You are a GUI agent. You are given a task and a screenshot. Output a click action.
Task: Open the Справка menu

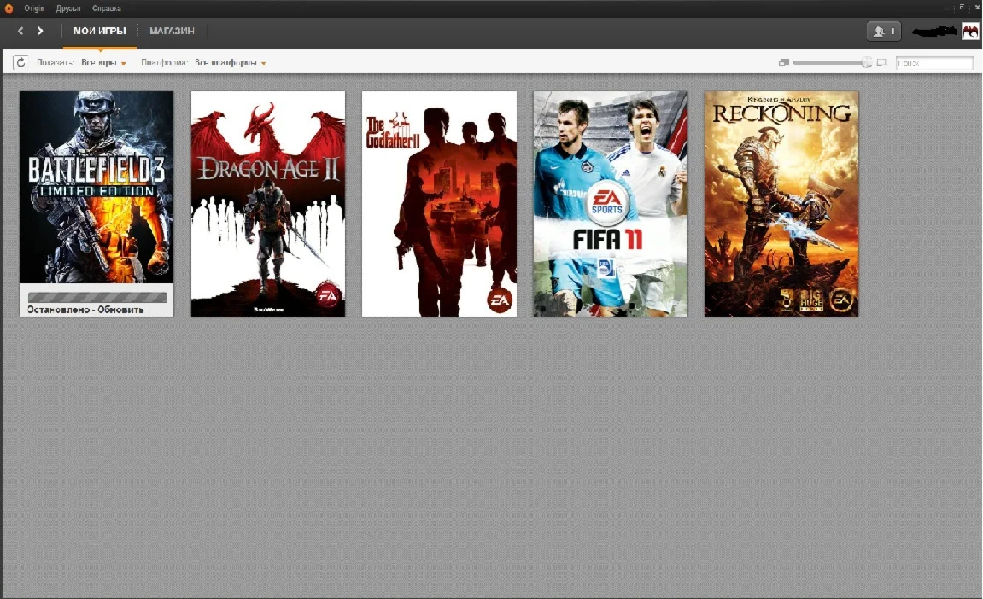(106, 7)
